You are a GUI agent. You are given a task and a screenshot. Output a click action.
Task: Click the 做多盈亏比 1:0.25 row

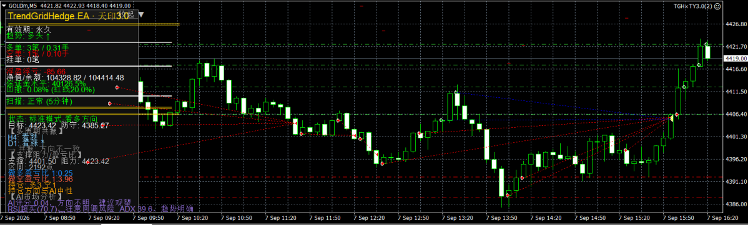point(41,173)
